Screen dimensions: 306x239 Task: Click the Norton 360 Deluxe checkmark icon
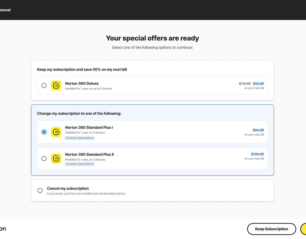56,85
